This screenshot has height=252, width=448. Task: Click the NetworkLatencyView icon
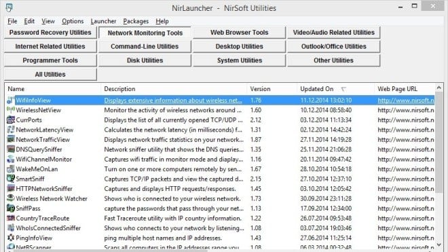pyautogui.click(x=11, y=130)
